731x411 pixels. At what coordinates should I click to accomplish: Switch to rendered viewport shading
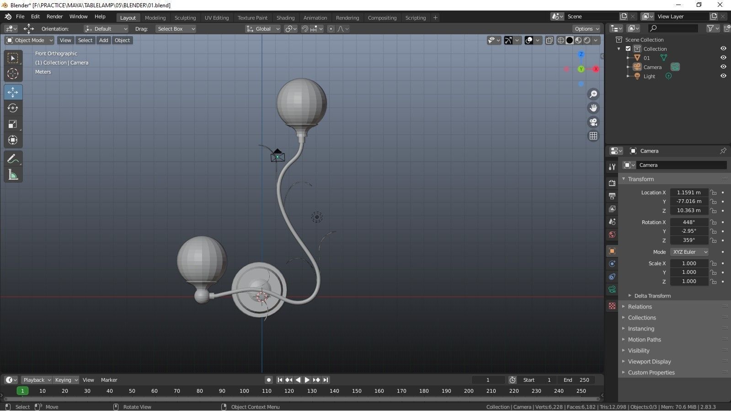coord(587,40)
